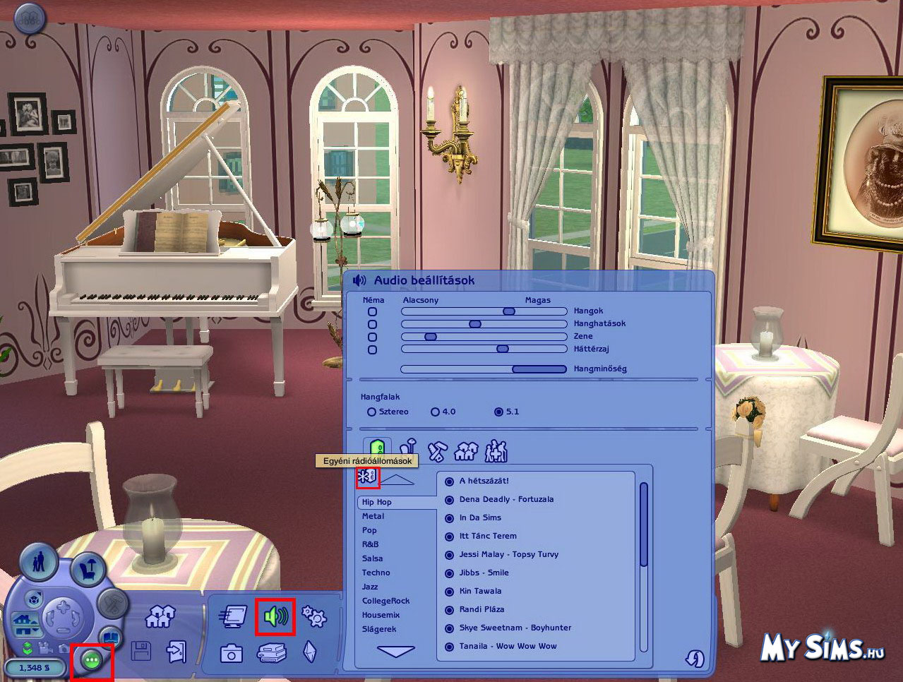Select the CollegeRock genre

(x=385, y=601)
